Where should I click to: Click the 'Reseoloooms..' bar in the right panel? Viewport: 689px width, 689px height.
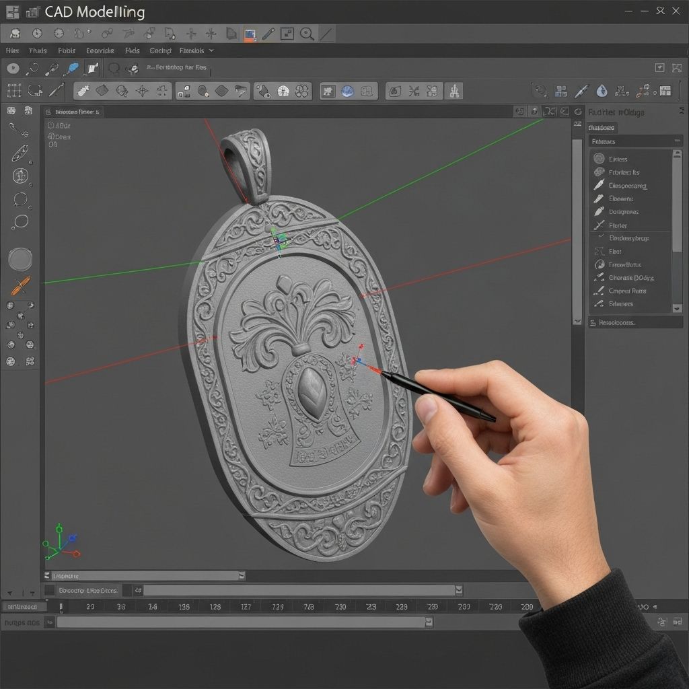pos(635,322)
